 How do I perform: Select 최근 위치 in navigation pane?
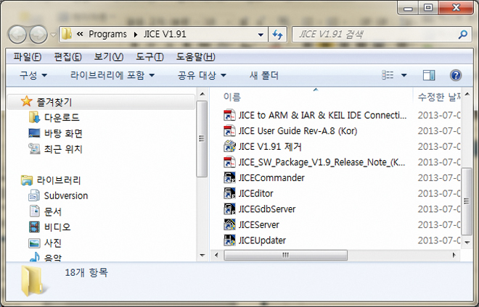[x=63, y=149]
